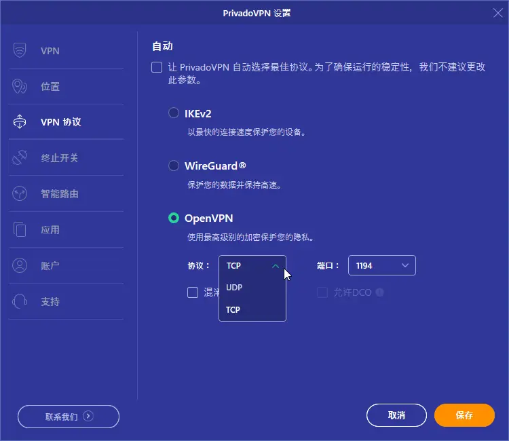
Task: Open the VPN settings tab
Action: pos(67,51)
